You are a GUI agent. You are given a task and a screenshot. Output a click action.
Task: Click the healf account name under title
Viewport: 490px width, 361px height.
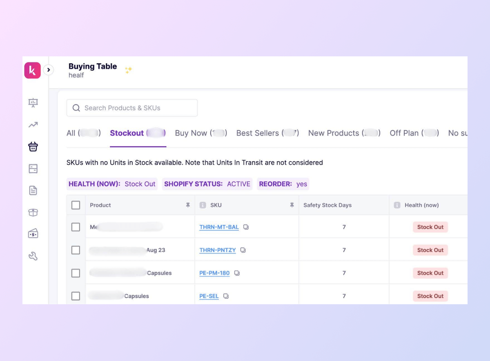(76, 75)
